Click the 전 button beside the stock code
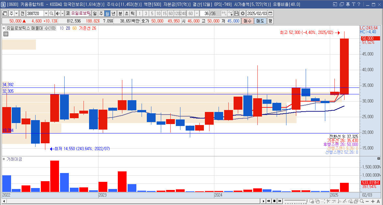Screen dimensions: 383x205 (x=22, y=13)
